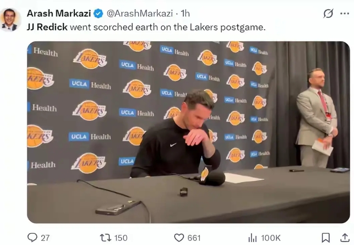Bookmark the post
Viewport: 354px width, 245px height.
pyautogui.click(x=326, y=238)
